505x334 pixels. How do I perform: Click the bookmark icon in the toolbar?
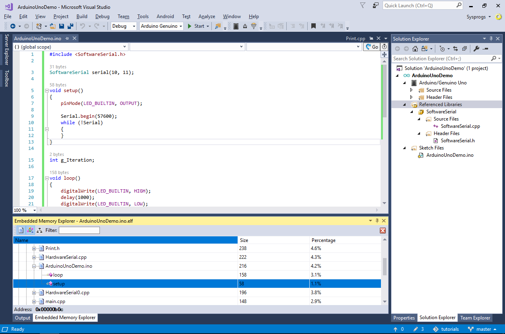click(x=313, y=26)
